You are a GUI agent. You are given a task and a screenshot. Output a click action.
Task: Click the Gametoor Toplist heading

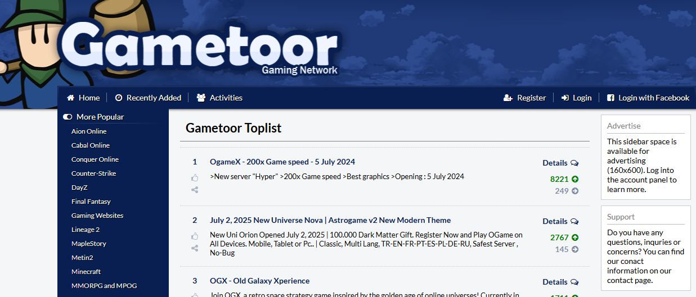[x=234, y=128]
